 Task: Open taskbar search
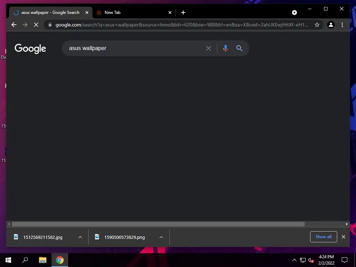pos(25,260)
